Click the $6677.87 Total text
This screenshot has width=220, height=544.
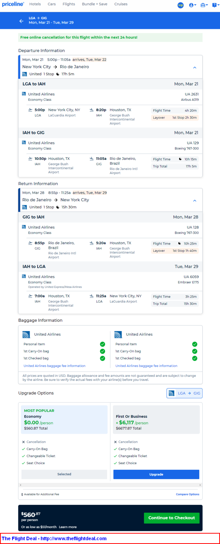click(129, 428)
